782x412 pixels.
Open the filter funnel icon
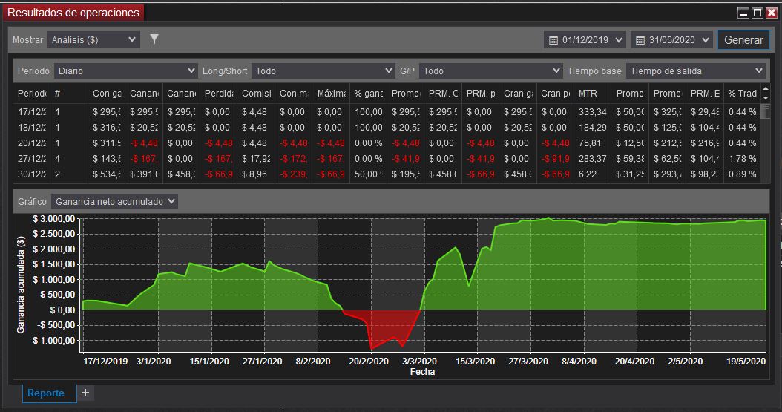(154, 39)
